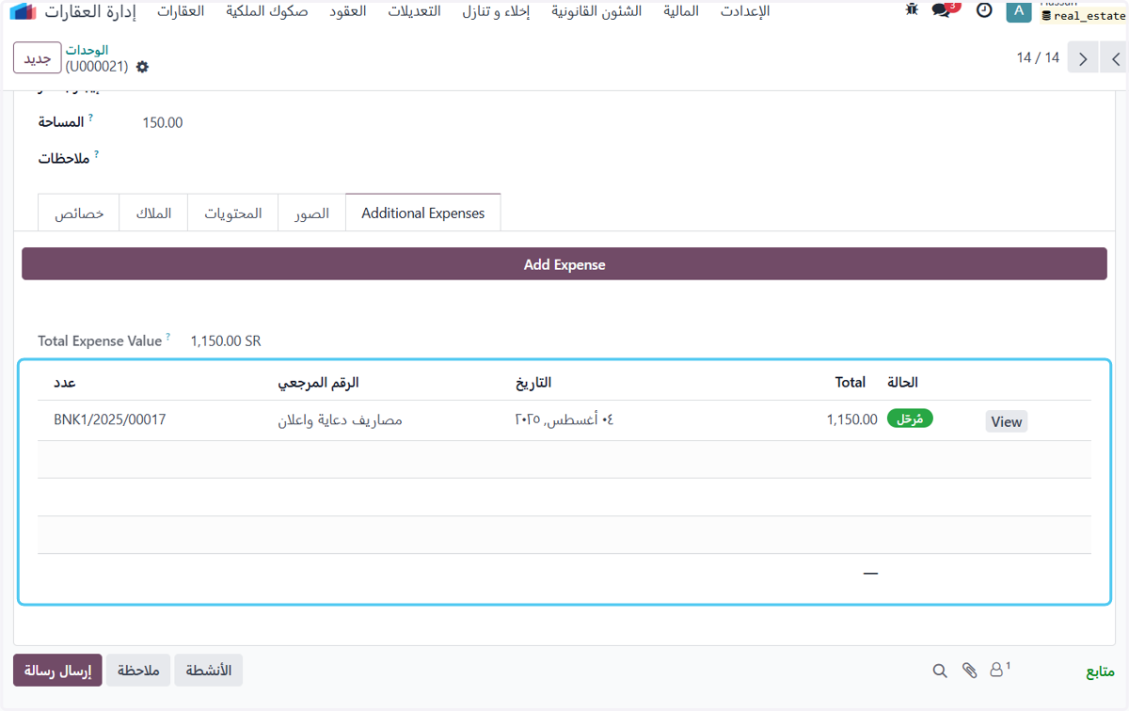Viewport: 1129px width, 711px height.
Task: Open the الإعدادت menu
Action: pos(745,11)
